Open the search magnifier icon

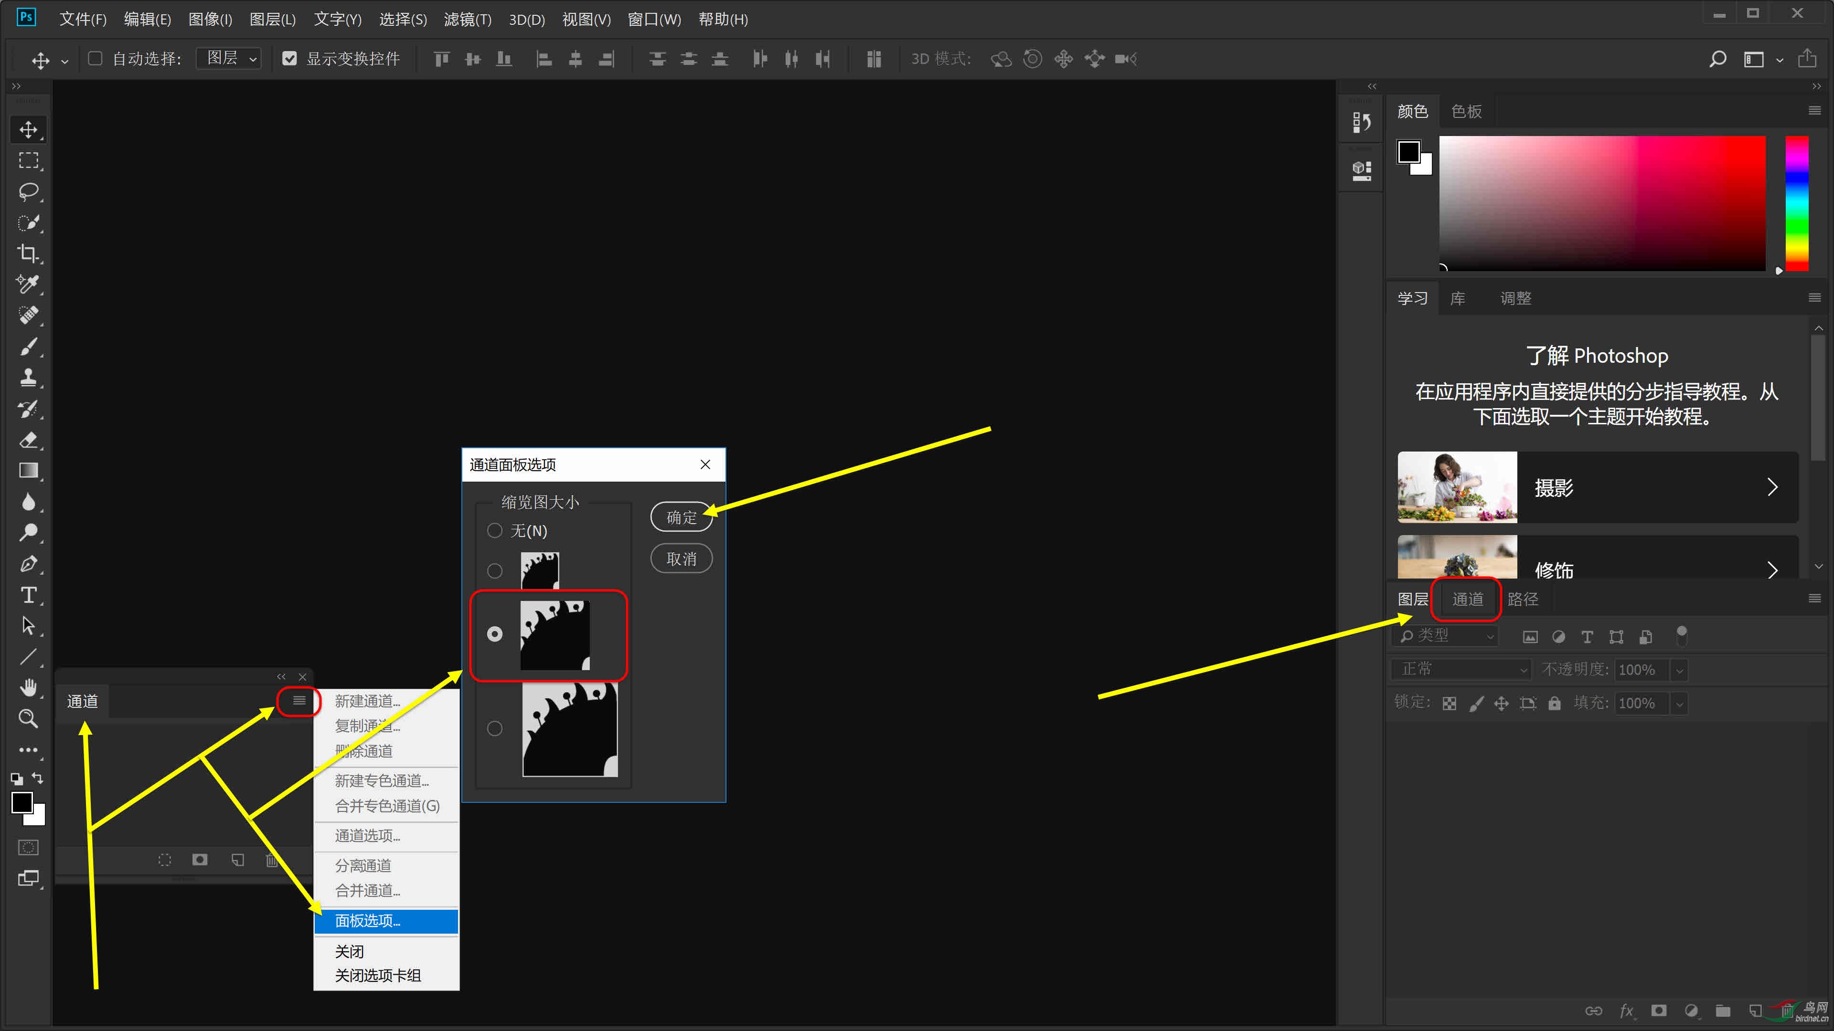pyautogui.click(x=1717, y=59)
